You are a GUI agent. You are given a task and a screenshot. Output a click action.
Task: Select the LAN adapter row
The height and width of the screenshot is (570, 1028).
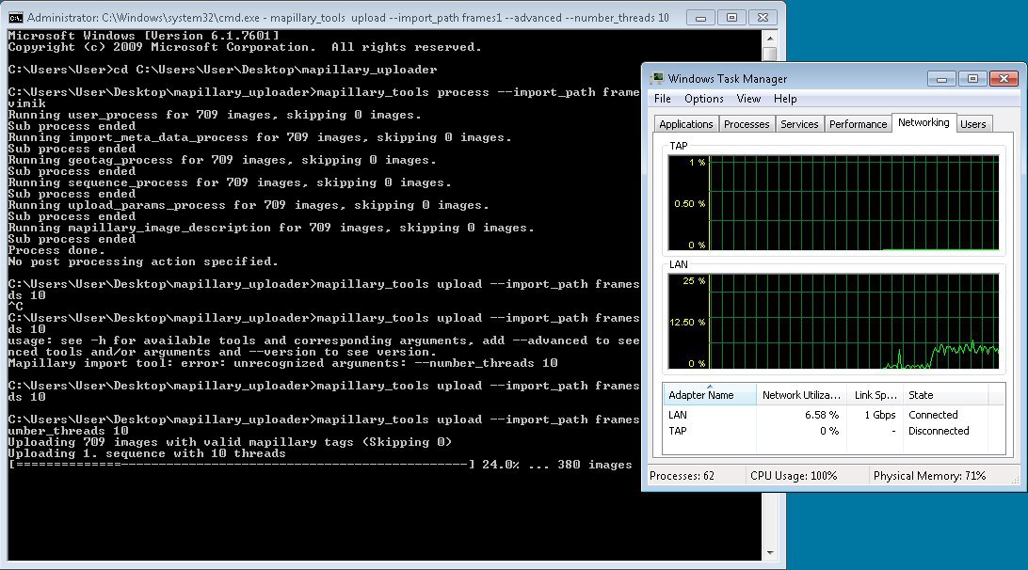(833, 415)
